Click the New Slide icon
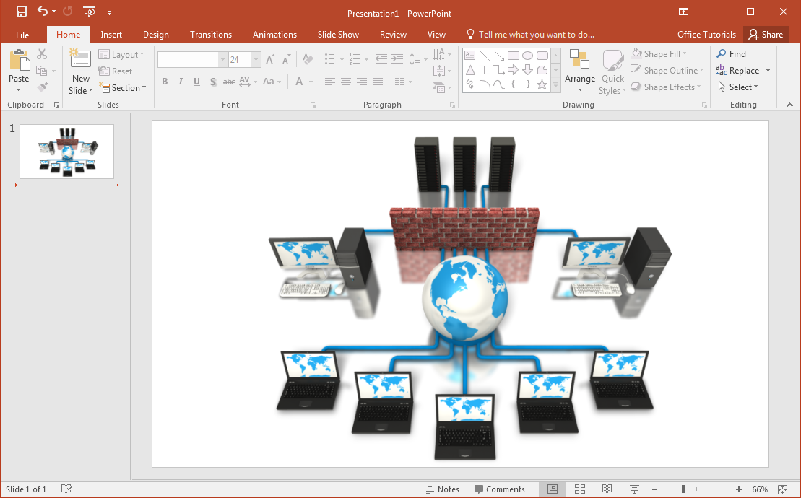The image size is (801, 498). tap(80, 61)
